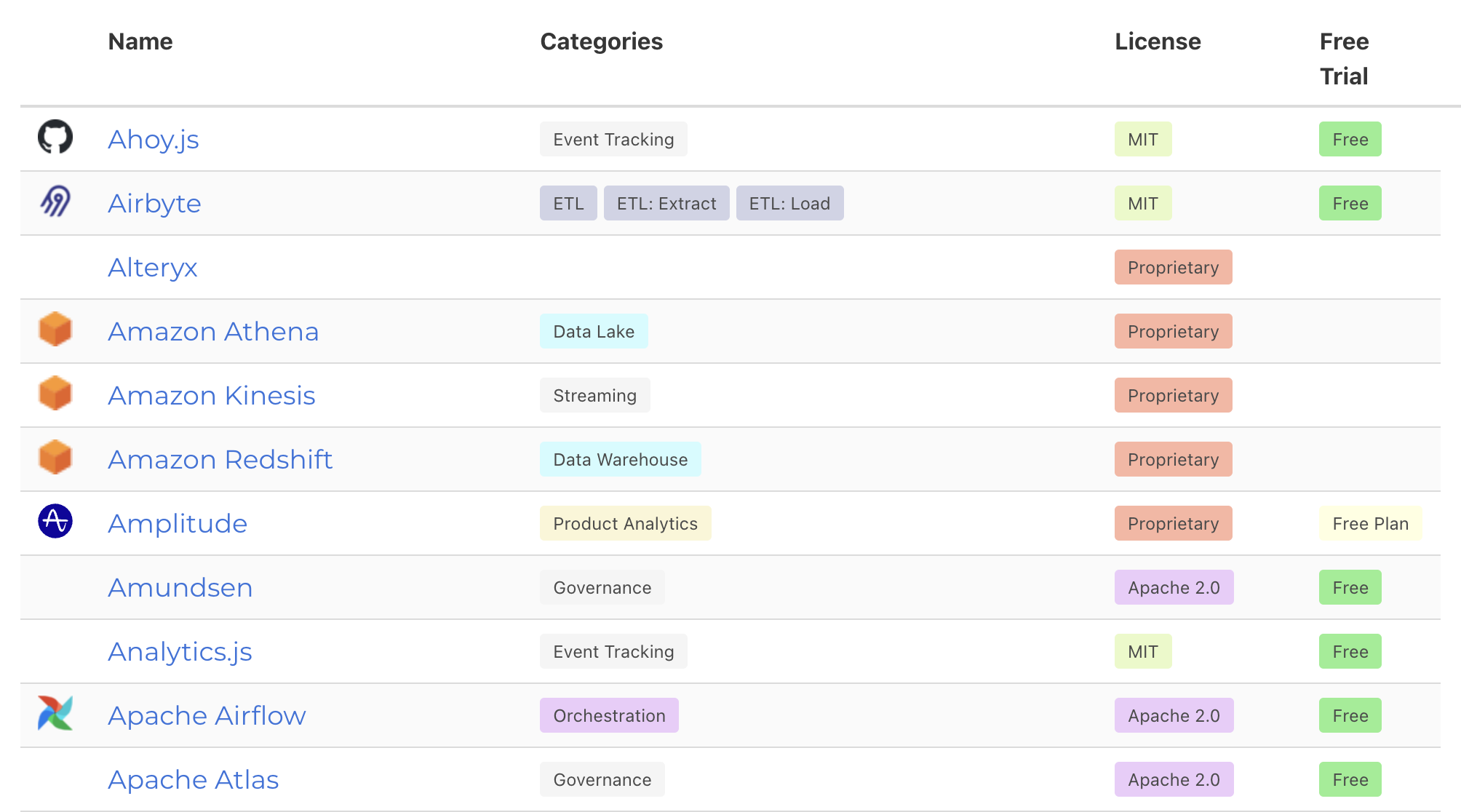
Task: Click the Data Warehouse category tag
Action: [x=620, y=460]
